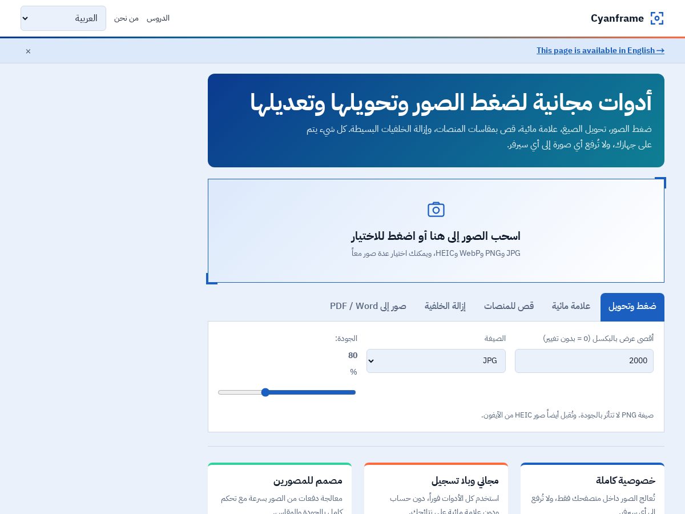This screenshot has height=514, width=685.
Task: Click the PNG quality note text
Action: (567, 415)
